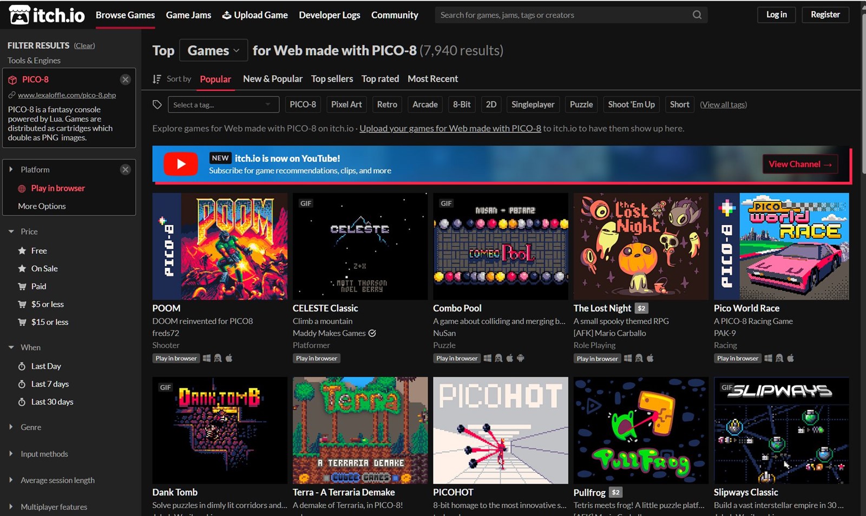Click the verified checkmark next to Maddy Makes Games
This screenshot has height=516, width=866.
[x=372, y=333]
